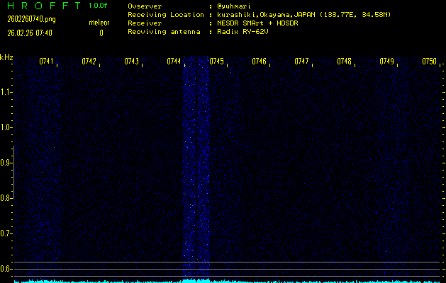
Task: Select the 2602260740.png filename text
Action: (x=30, y=19)
